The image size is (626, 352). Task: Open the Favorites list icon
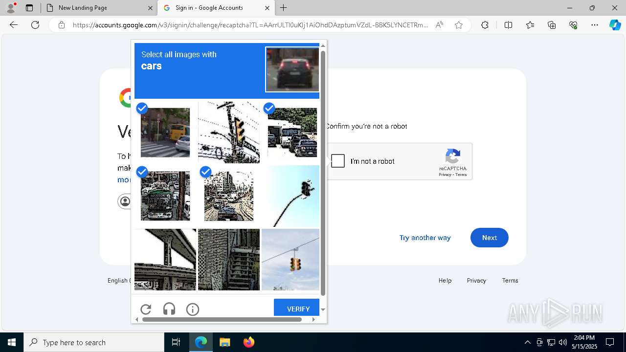530,25
